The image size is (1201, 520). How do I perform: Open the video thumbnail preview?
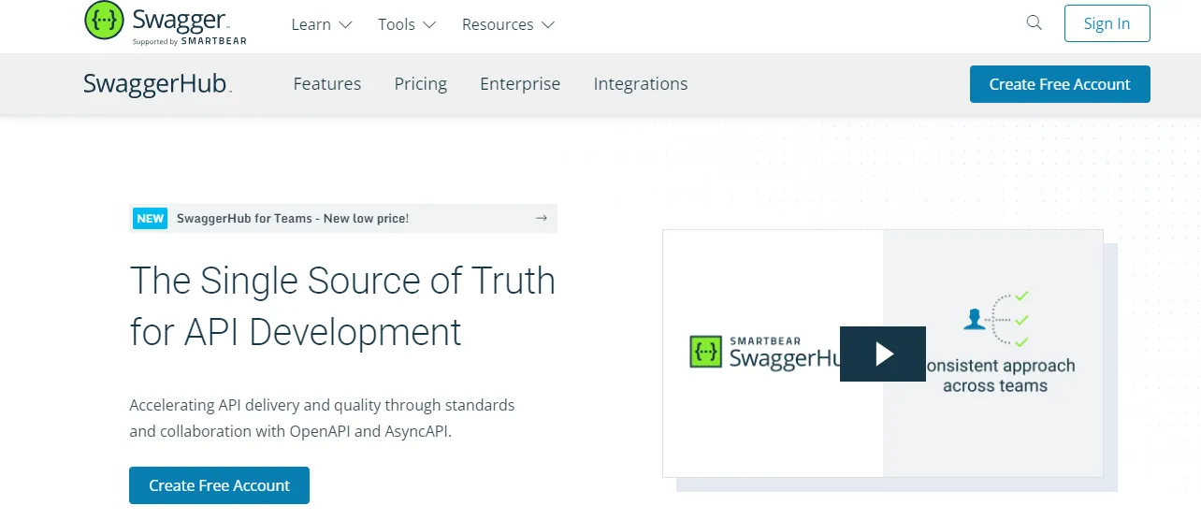[883, 354]
